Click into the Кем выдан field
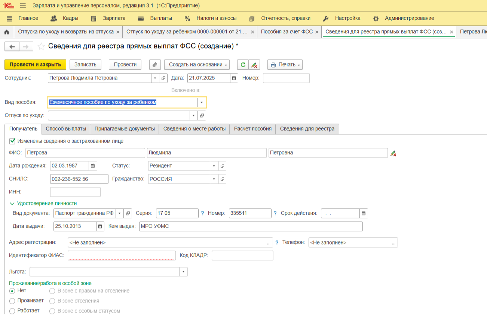This screenshot has height=317, width=487. [x=251, y=226]
